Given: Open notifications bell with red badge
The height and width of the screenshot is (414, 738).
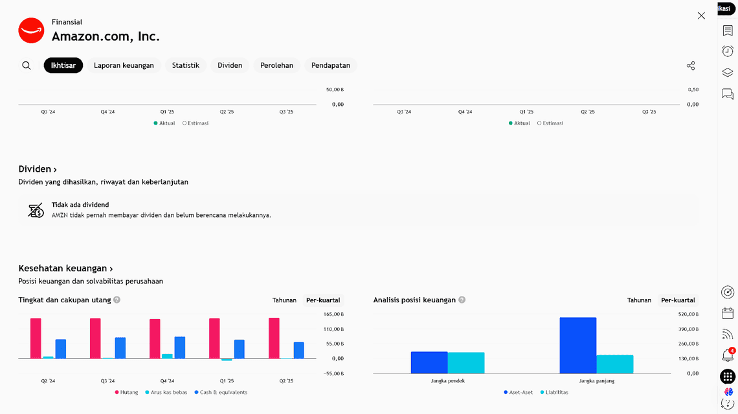Looking at the screenshot, I should [728, 355].
